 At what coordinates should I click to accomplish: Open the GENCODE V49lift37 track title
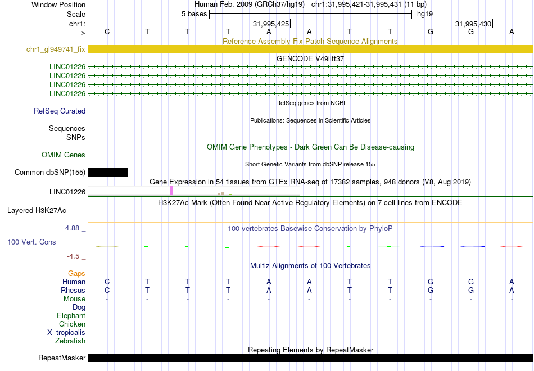click(x=310, y=58)
